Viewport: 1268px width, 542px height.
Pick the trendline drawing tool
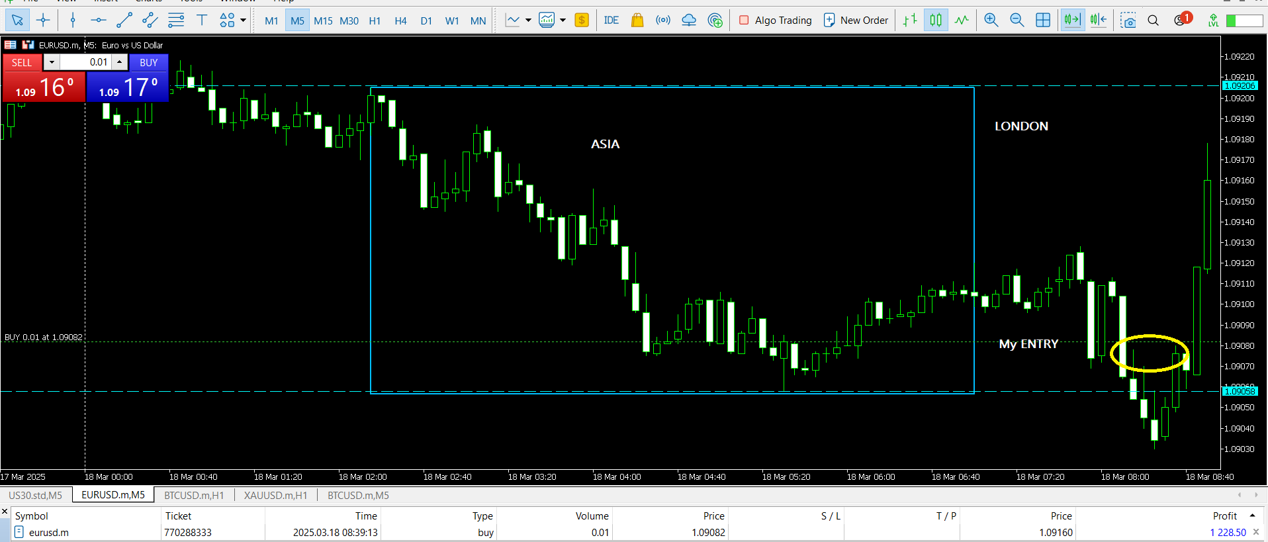tap(124, 21)
